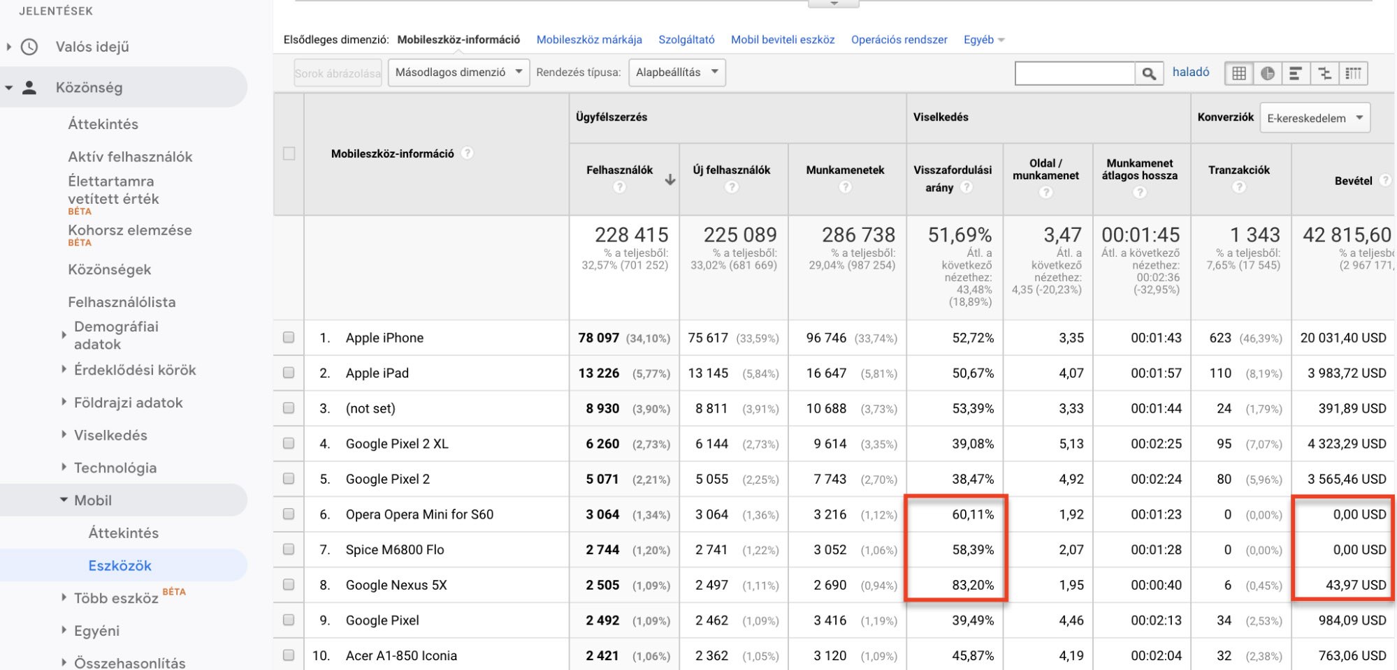Click the haladó advanced filter link
Screen dimensions: 1397x670
click(1191, 72)
